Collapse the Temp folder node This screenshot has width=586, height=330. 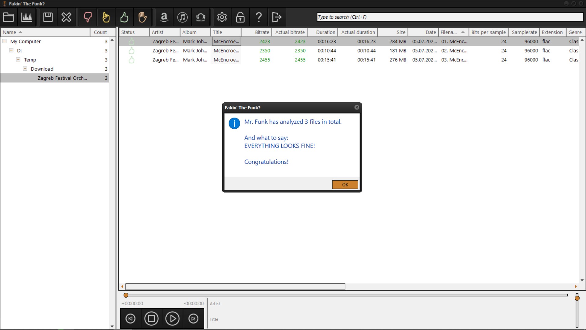pyautogui.click(x=18, y=60)
